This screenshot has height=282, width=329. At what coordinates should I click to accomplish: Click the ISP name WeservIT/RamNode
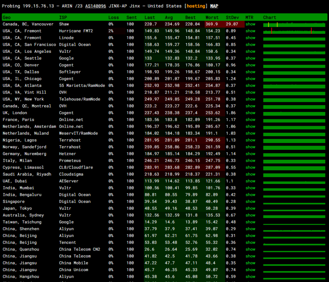tap(78, 133)
